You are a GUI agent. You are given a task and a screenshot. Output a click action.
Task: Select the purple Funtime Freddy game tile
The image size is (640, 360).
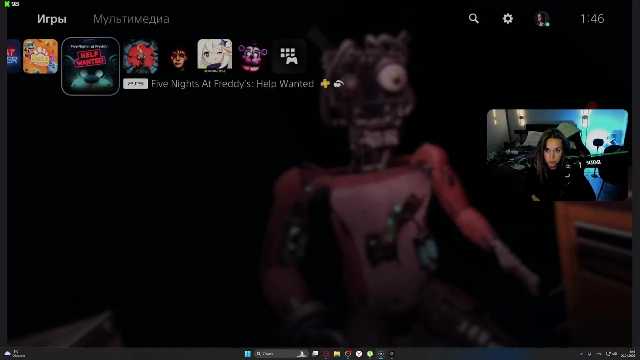tap(252, 56)
